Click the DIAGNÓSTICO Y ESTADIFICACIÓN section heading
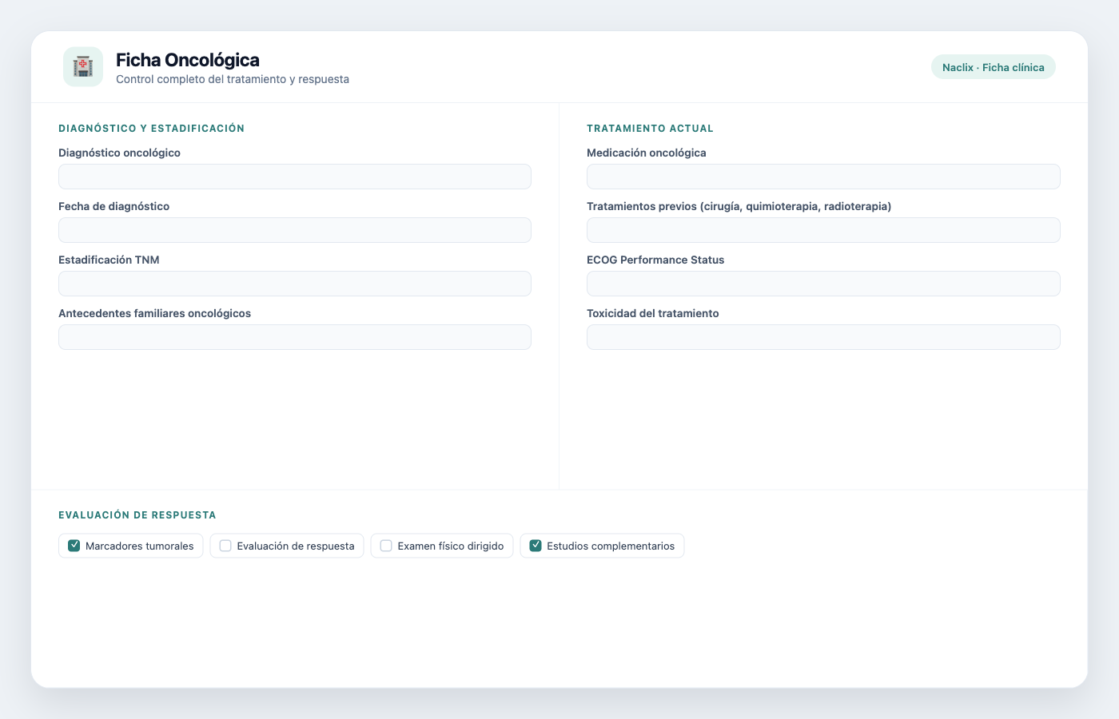This screenshot has width=1119, height=719. tap(152, 128)
